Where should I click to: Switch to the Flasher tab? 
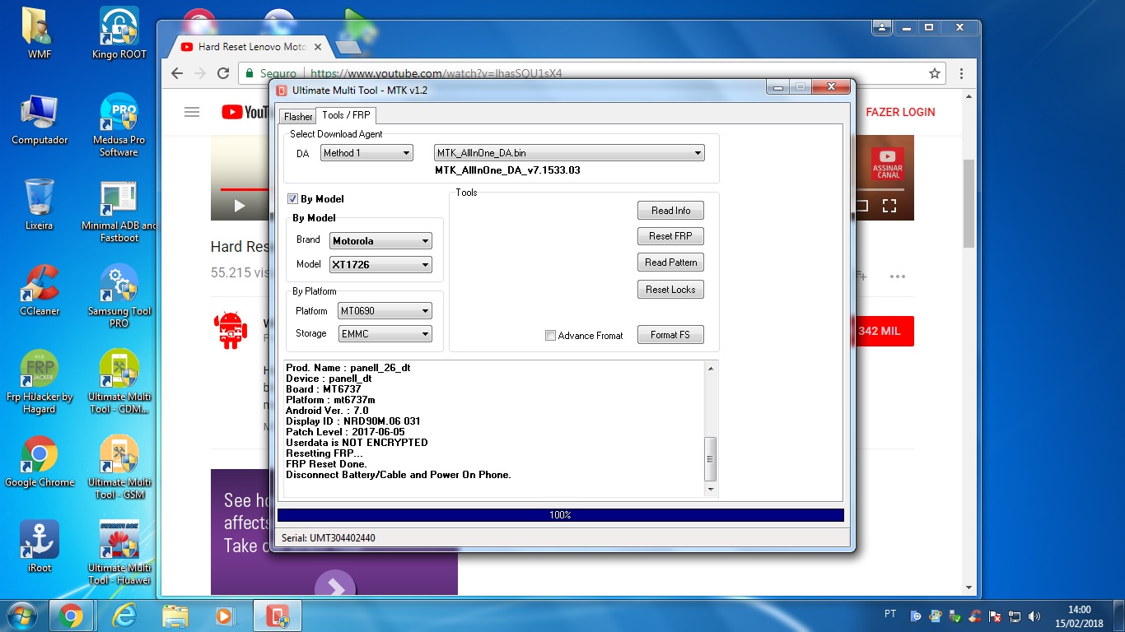point(298,117)
